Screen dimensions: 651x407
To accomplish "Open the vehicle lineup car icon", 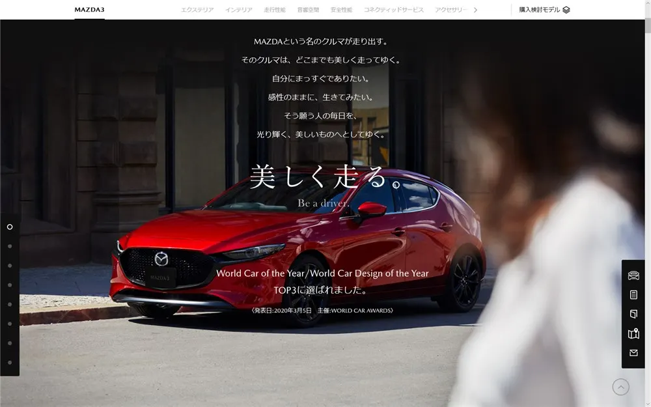I will pos(632,275).
